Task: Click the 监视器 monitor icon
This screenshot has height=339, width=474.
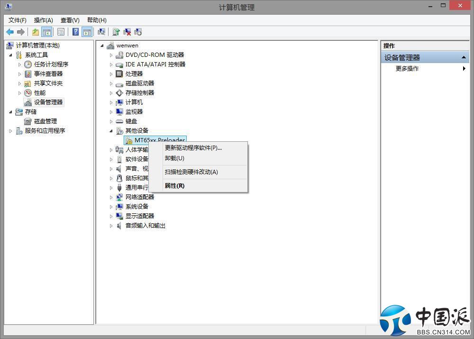Action: pyautogui.click(x=119, y=112)
